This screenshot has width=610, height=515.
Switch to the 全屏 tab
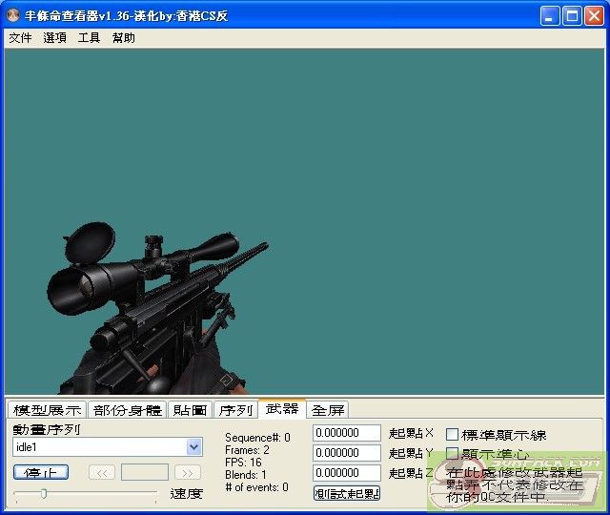pyautogui.click(x=328, y=410)
